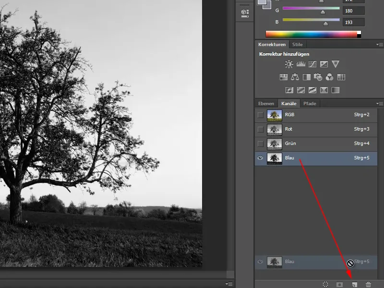Hide the Blau channel via eye icon
This screenshot has width=384, height=288.
[x=260, y=158]
